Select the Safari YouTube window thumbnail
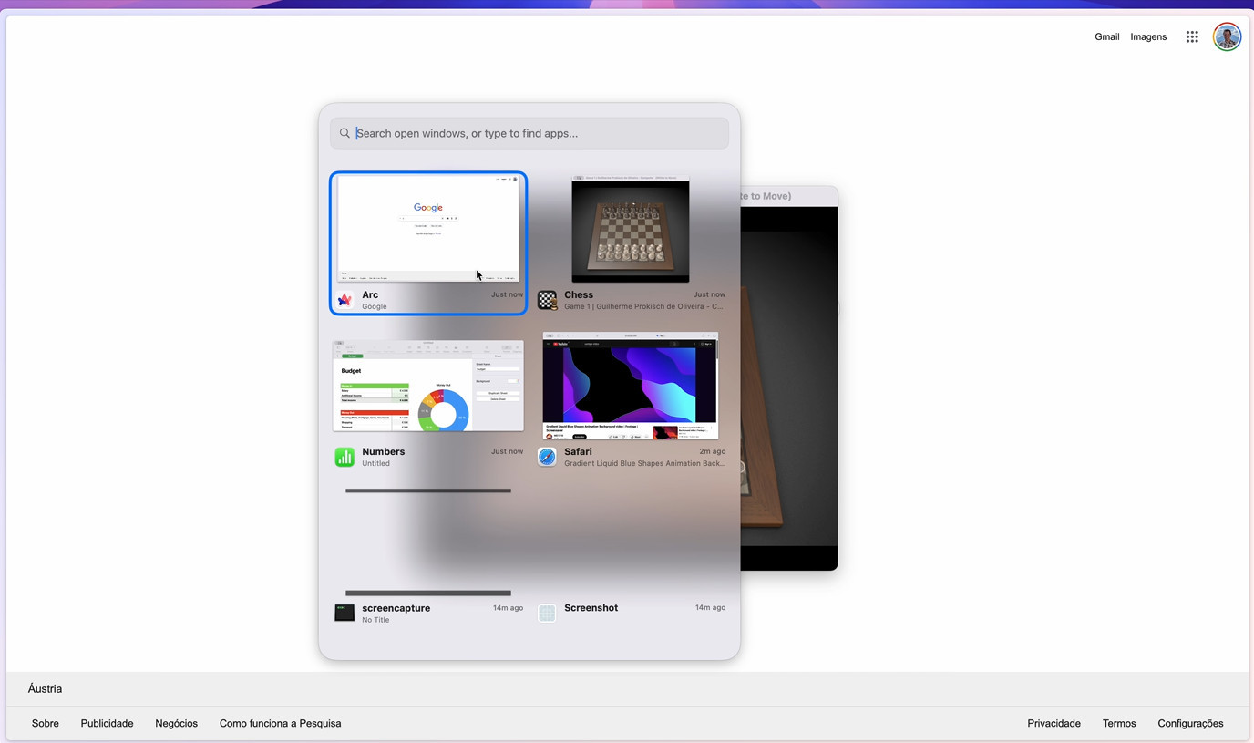 631,386
